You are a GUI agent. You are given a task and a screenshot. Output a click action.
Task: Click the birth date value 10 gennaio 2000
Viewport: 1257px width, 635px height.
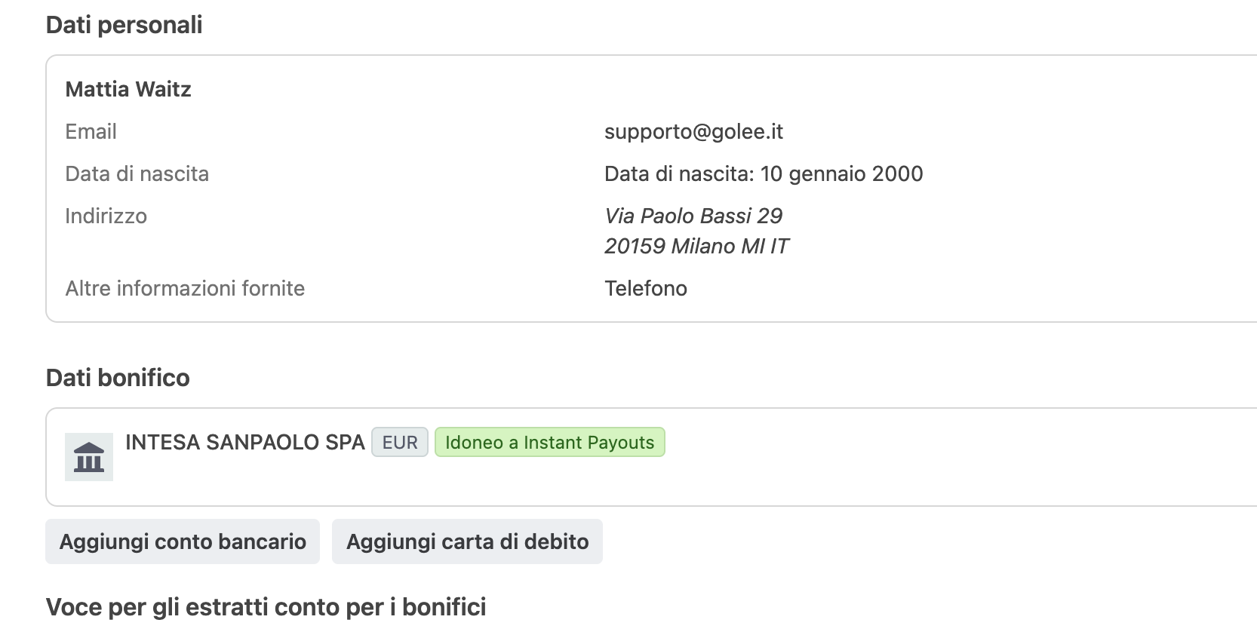841,174
